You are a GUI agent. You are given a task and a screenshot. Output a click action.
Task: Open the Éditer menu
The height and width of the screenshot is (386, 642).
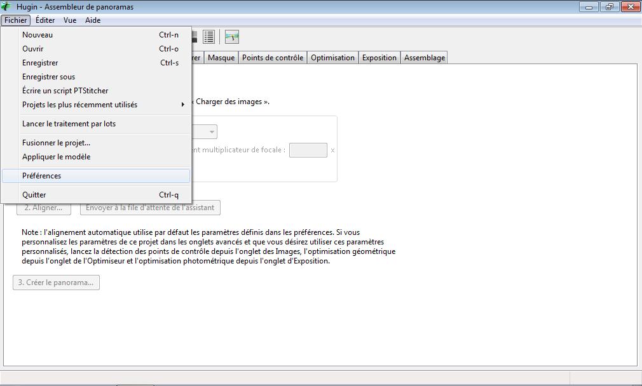(x=45, y=20)
